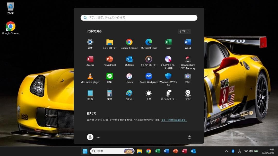The image size is (278, 156).
Task: Start the ボイスレコーダー app
Action: [168, 93]
